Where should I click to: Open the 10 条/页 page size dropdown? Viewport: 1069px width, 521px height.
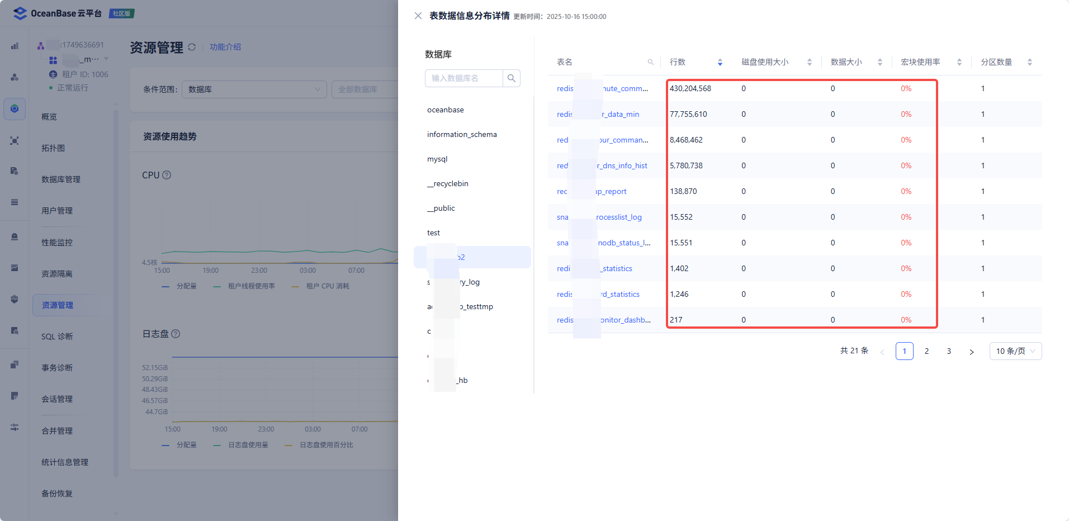point(1015,351)
